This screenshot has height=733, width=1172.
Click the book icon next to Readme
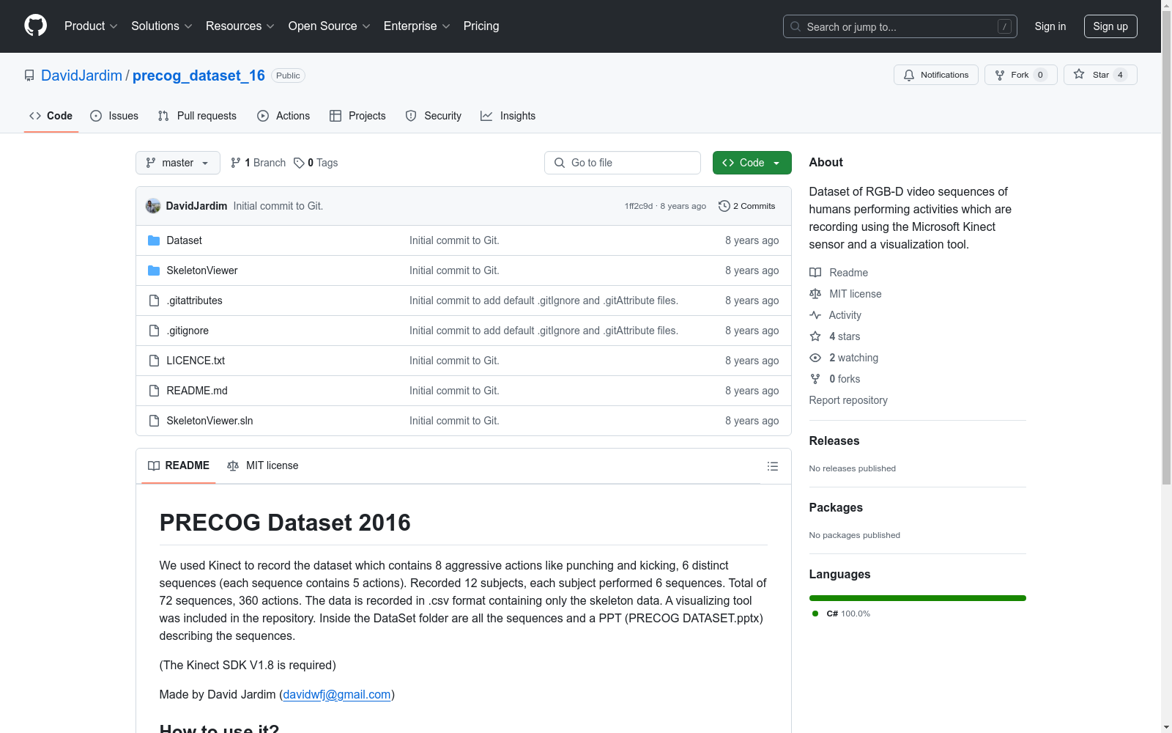point(815,273)
